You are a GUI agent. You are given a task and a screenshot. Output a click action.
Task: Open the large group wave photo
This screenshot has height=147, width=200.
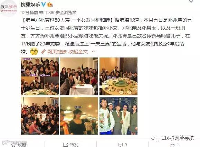[40, 116]
